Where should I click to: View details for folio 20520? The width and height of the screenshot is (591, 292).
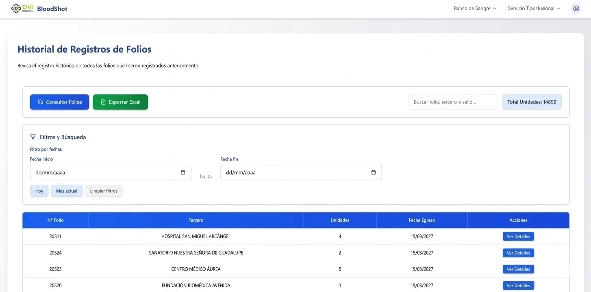pyautogui.click(x=518, y=286)
